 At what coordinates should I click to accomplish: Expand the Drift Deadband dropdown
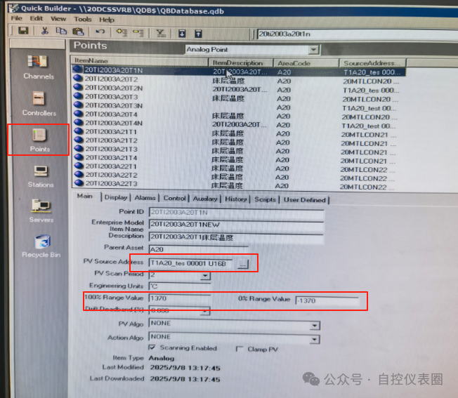[206, 312]
